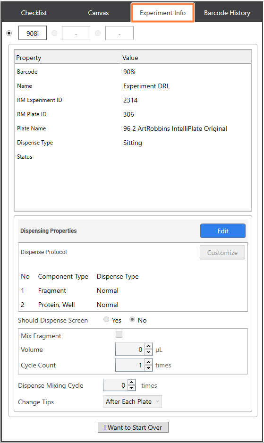Select the ArtRobbins IntelliPlate plate name
The width and height of the screenshot is (264, 443).
pyautogui.click(x=175, y=128)
